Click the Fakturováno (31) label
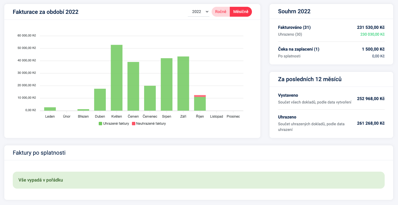 [x=294, y=27]
